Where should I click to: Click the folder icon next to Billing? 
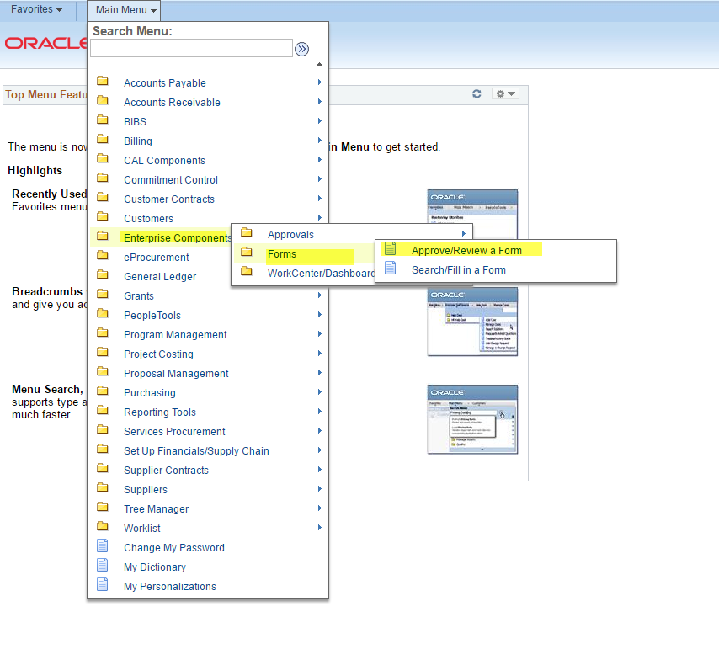click(102, 139)
